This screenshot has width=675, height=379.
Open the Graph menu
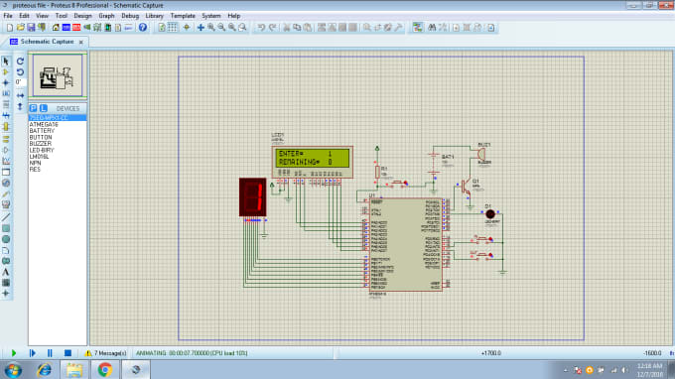coord(106,16)
